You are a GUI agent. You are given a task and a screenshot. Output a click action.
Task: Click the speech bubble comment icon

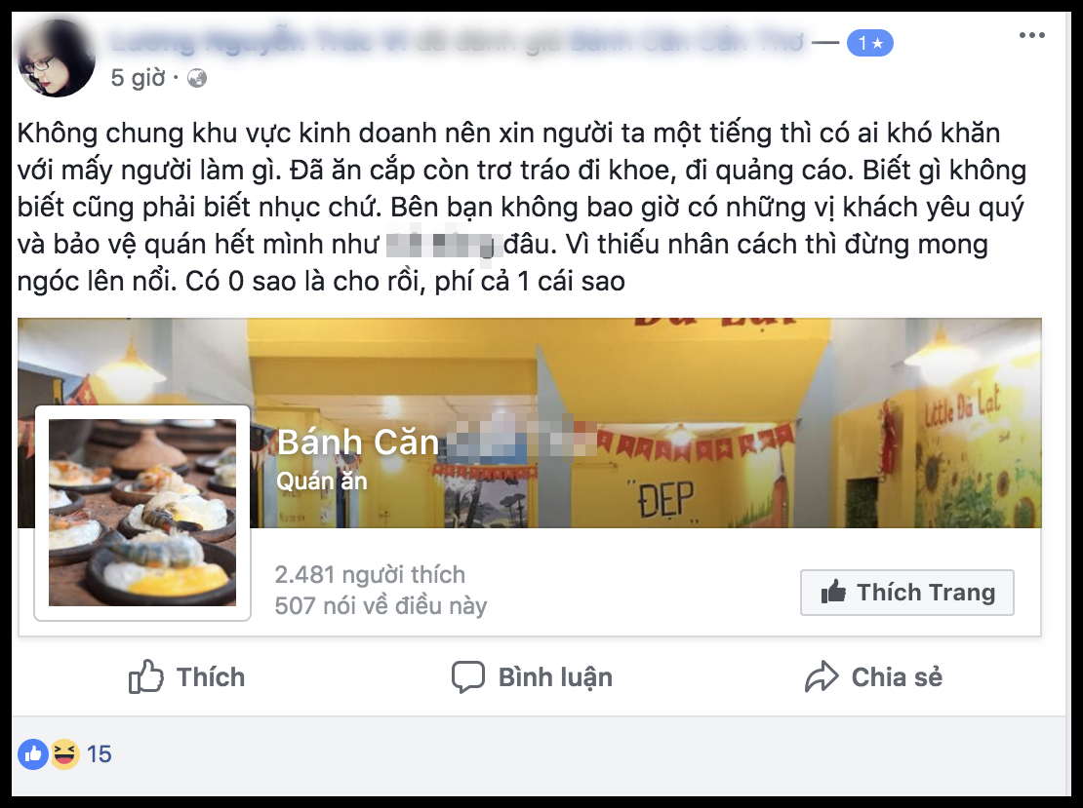coord(468,676)
